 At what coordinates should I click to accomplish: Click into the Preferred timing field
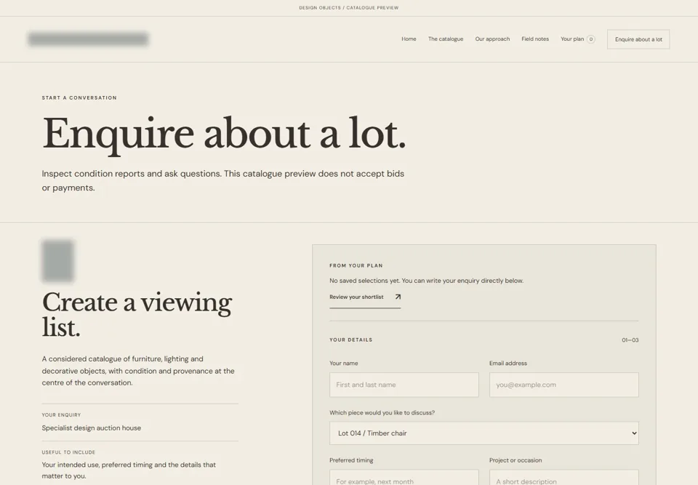coord(404,478)
